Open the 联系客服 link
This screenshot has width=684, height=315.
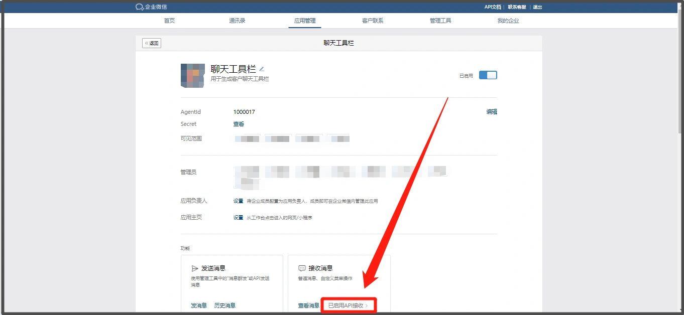517,7
